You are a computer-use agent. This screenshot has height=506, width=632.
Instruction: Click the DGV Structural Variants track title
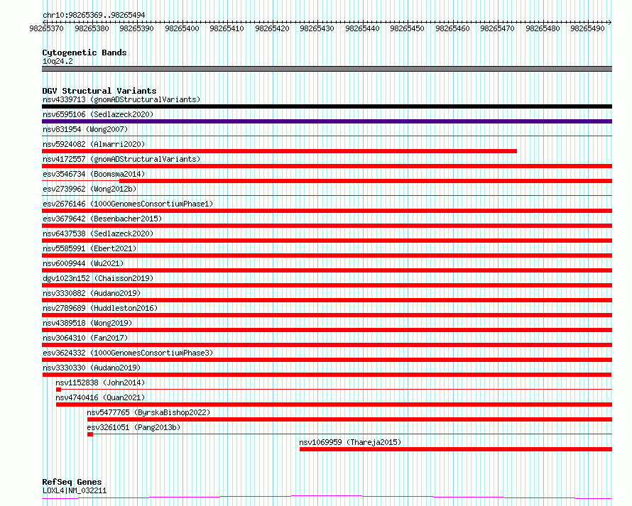point(99,91)
